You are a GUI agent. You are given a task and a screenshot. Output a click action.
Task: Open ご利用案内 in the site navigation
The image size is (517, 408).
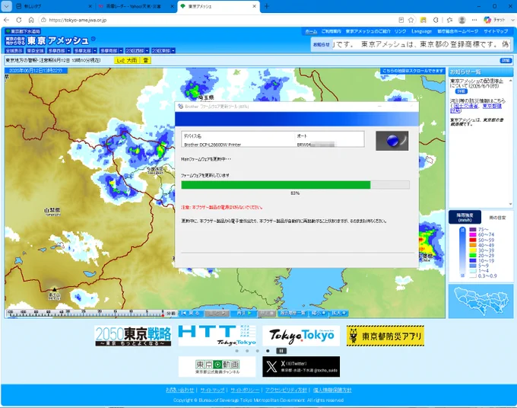331,31
